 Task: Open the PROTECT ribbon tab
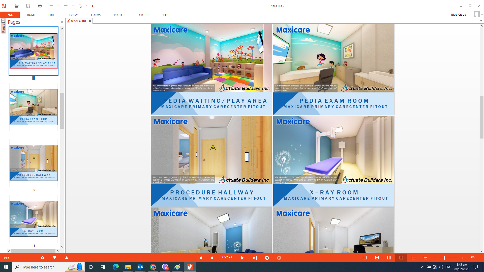click(x=120, y=15)
